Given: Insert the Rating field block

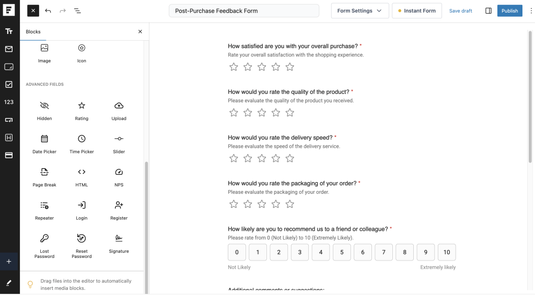Looking at the screenshot, I should point(82,111).
